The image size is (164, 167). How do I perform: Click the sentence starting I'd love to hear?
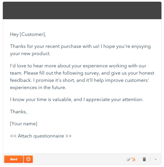(x=78, y=66)
